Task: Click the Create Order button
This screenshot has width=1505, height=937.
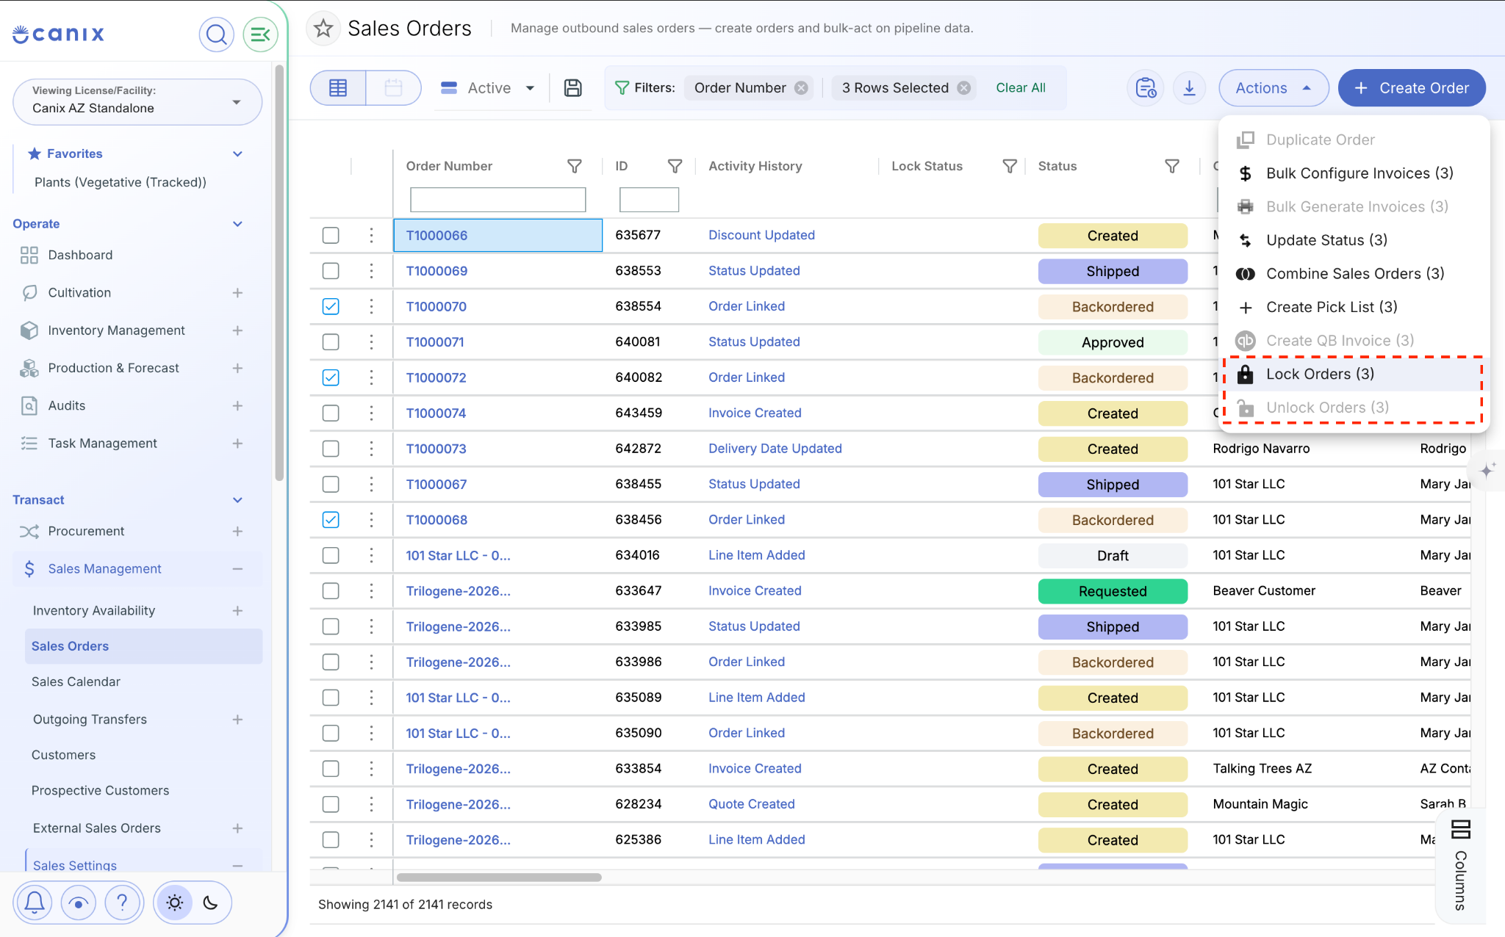Action: [1412, 88]
